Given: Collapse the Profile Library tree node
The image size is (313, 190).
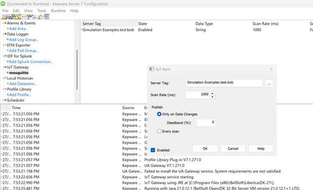Looking at the screenshot, I should [x=3, y=89].
